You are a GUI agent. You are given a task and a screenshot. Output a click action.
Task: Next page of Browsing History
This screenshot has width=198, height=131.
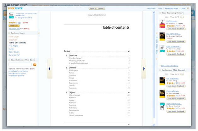[182, 17]
